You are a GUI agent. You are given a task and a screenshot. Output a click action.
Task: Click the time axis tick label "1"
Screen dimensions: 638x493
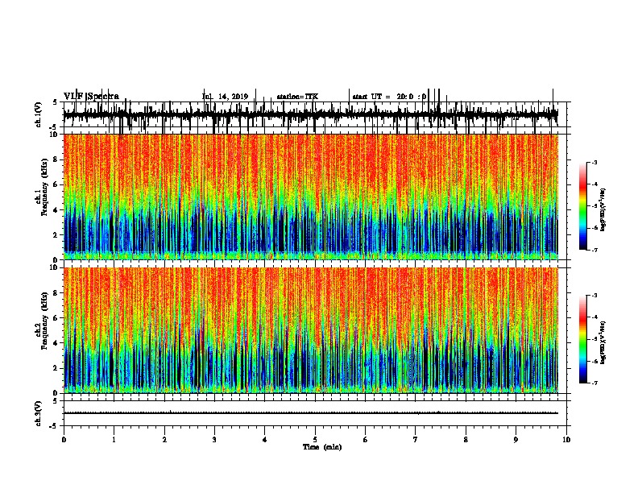point(114,439)
